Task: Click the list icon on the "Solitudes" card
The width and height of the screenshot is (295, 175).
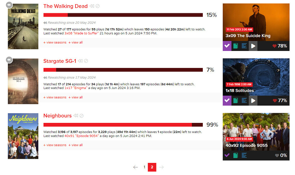Action: 244,100
